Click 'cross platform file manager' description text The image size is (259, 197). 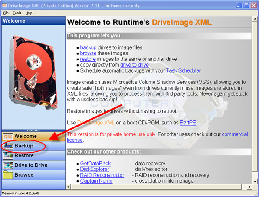pyautogui.click(x=165, y=181)
